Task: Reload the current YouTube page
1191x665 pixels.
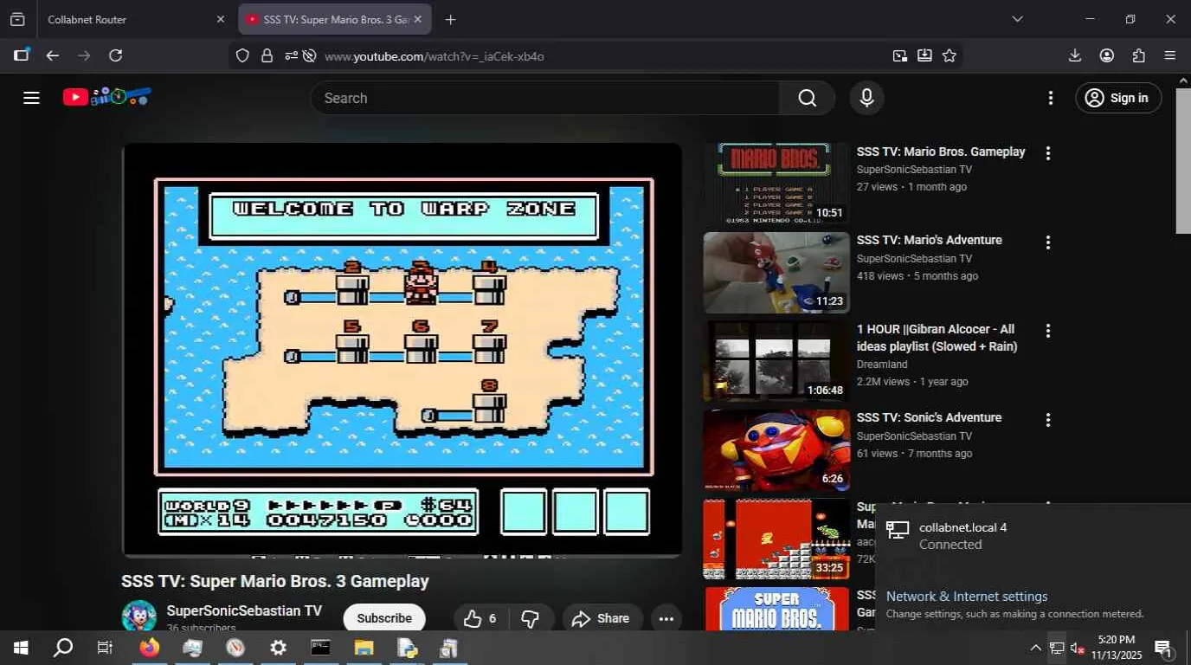Action: tap(116, 55)
